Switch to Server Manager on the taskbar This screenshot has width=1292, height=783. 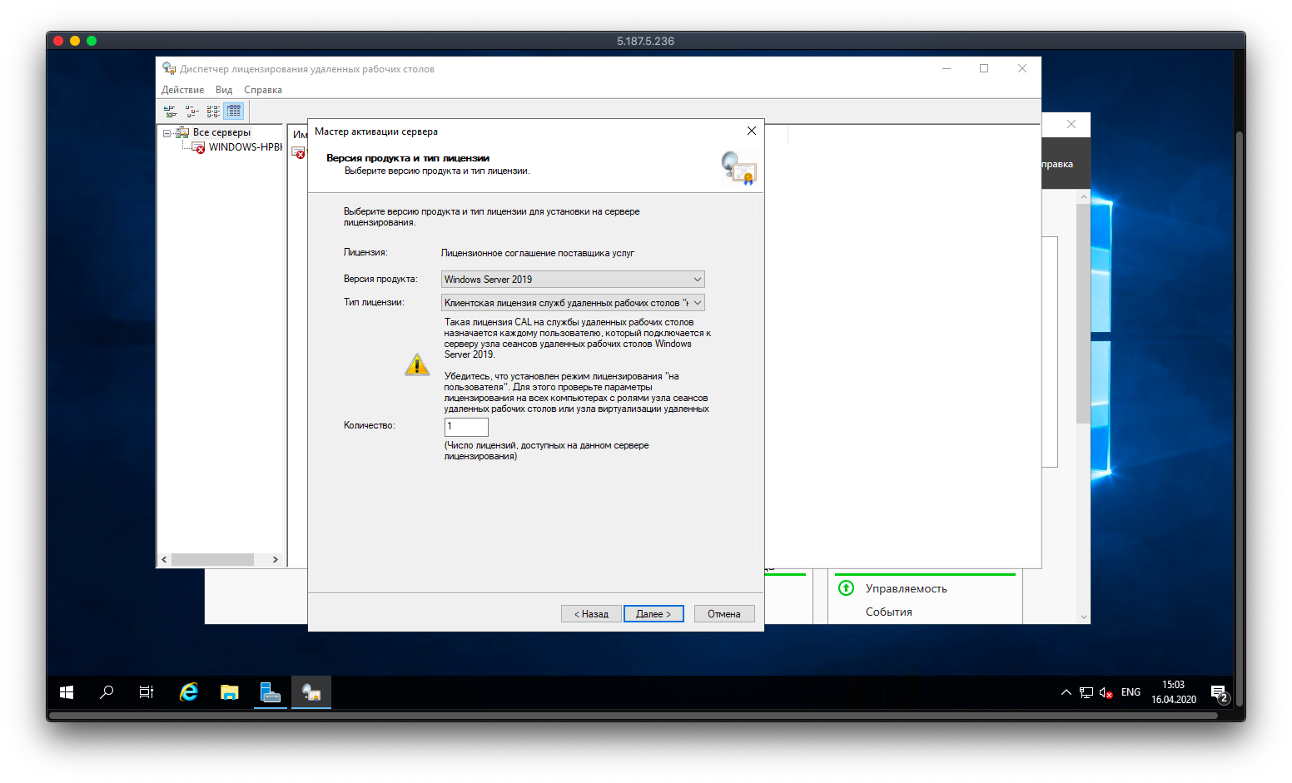click(271, 692)
